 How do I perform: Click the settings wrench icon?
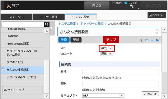click(x=9, y=6)
